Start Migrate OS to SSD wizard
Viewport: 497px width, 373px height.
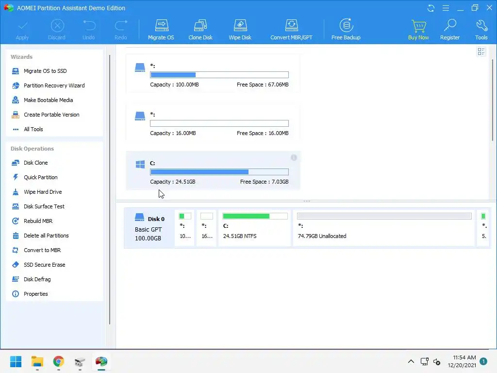[45, 71]
